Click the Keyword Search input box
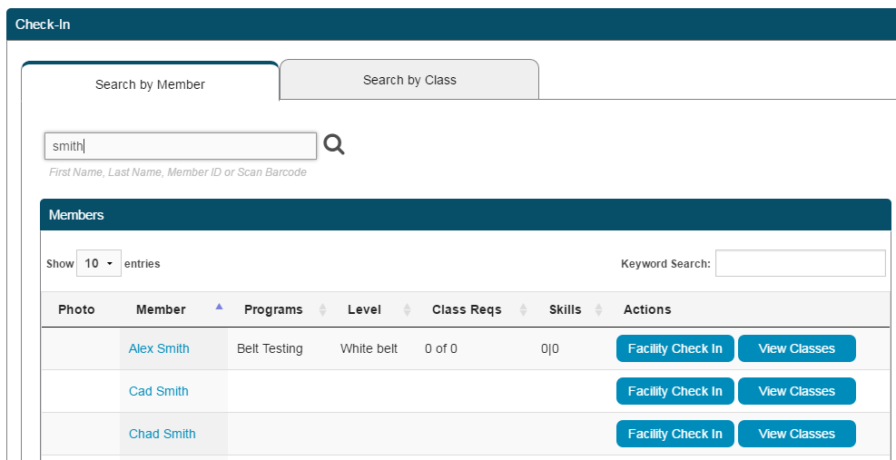The width and height of the screenshot is (896, 460). point(800,263)
